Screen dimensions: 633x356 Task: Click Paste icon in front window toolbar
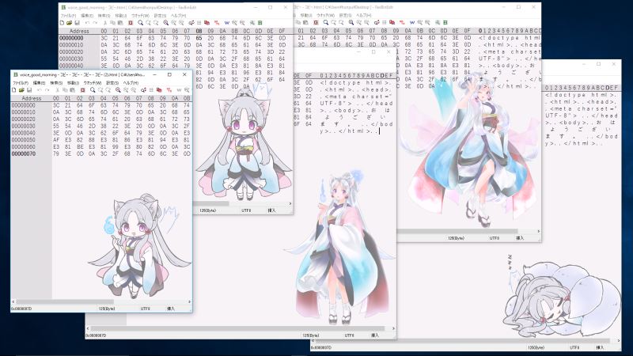tap(72, 90)
